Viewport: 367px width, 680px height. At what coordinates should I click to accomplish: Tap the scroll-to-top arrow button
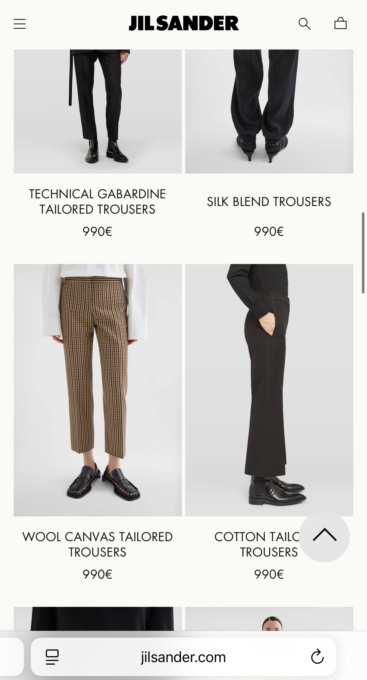(324, 537)
